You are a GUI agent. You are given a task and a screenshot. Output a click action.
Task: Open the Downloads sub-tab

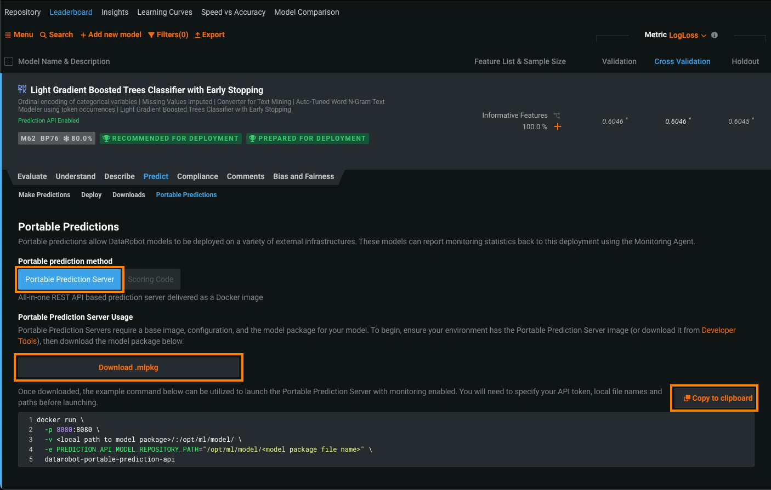pos(129,195)
